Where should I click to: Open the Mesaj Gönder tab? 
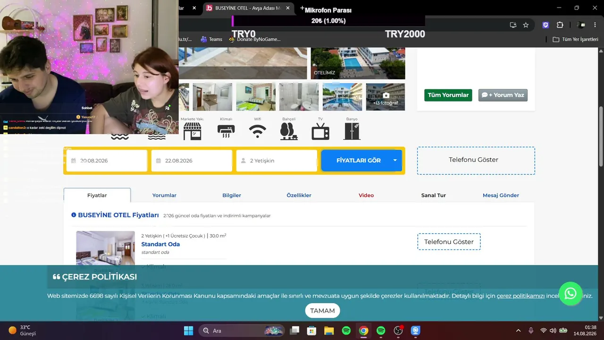pyautogui.click(x=501, y=195)
